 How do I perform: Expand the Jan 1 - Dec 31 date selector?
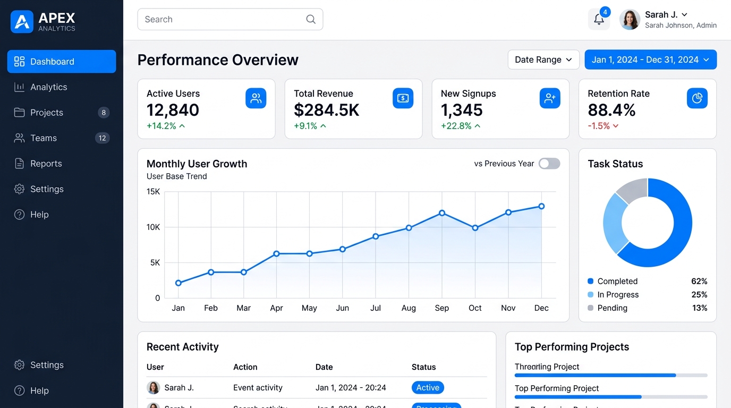pyautogui.click(x=650, y=59)
